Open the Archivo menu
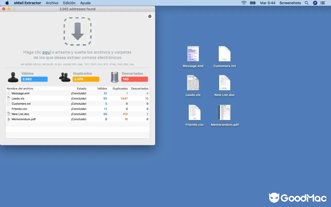The image size is (331, 207). tap(52, 3)
